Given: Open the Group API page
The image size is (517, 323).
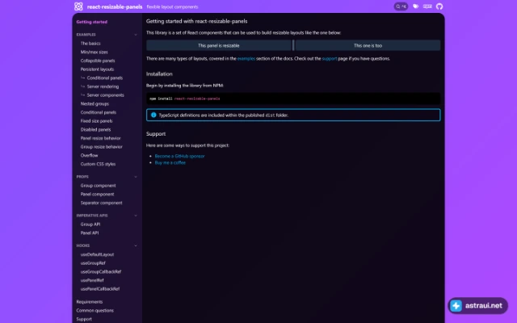Looking at the screenshot, I should [x=90, y=224].
